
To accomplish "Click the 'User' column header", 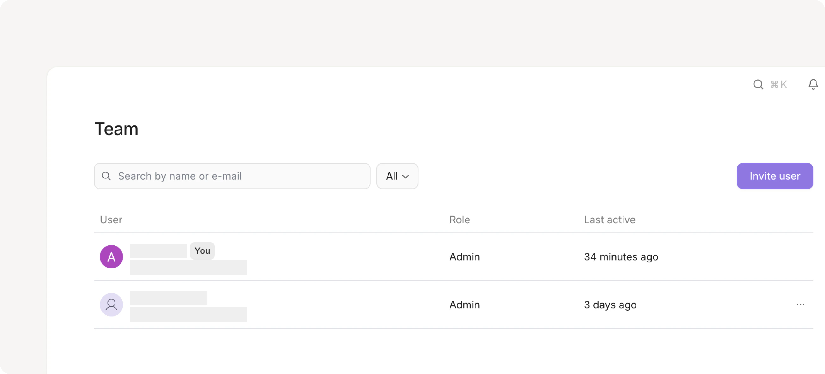I will pyautogui.click(x=111, y=220).
